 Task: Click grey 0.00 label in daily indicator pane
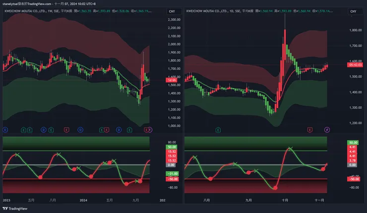point(352,165)
